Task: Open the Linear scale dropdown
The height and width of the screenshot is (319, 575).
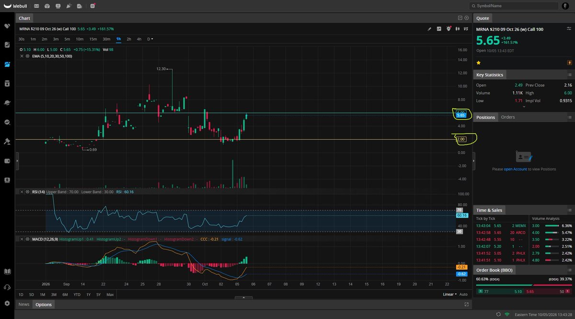Action: 449,295
